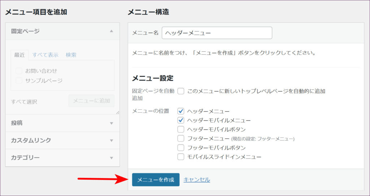Open the 検索 tab
The image size is (370, 196).
click(71, 55)
